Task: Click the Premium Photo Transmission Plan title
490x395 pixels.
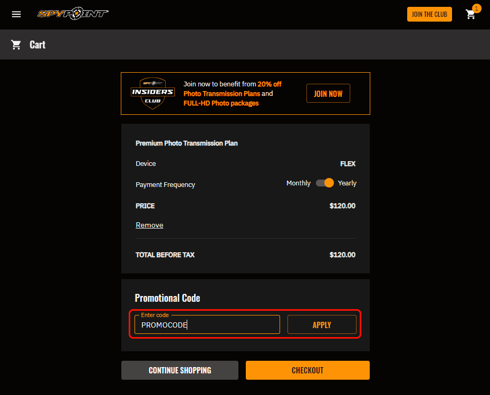Action: point(187,143)
